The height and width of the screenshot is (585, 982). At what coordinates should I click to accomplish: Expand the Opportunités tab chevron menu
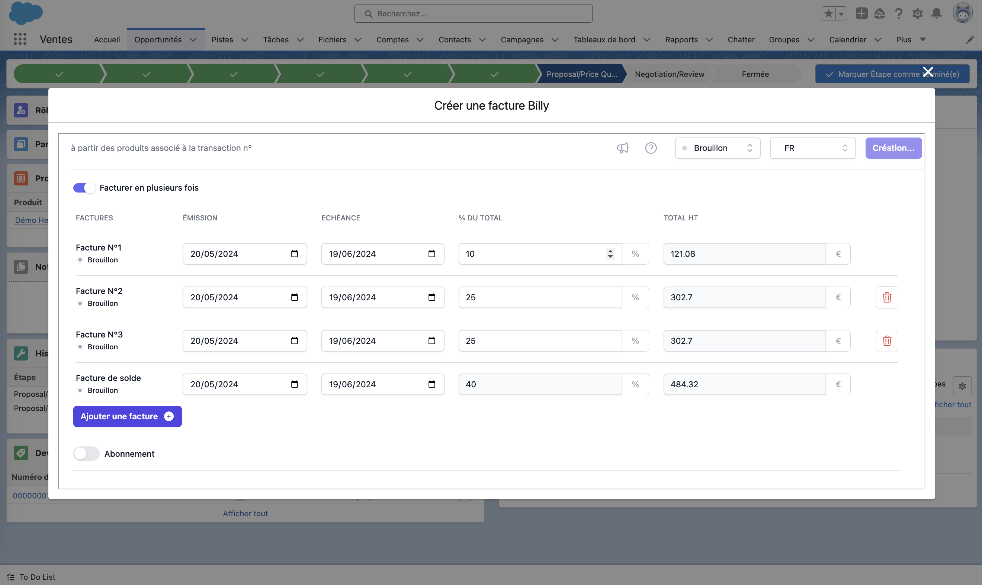pyautogui.click(x=193, y=40)
